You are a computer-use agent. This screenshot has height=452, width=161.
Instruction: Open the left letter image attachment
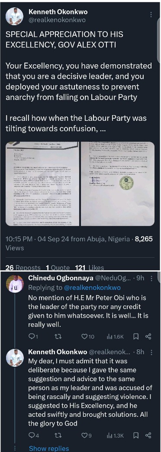(42, 184)
